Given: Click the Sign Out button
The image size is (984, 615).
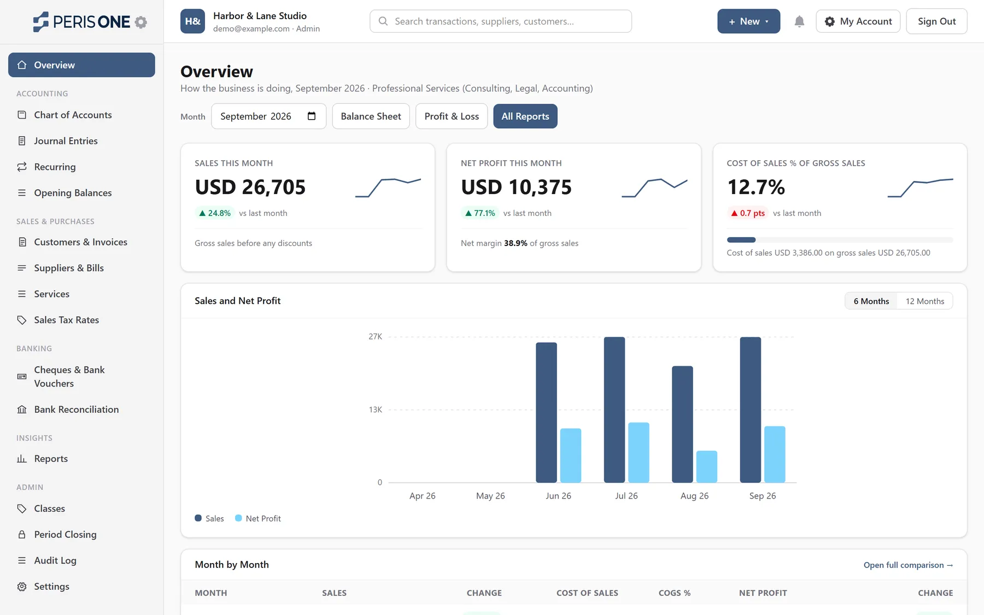Looking at the screenshot, I should point(936,21).
